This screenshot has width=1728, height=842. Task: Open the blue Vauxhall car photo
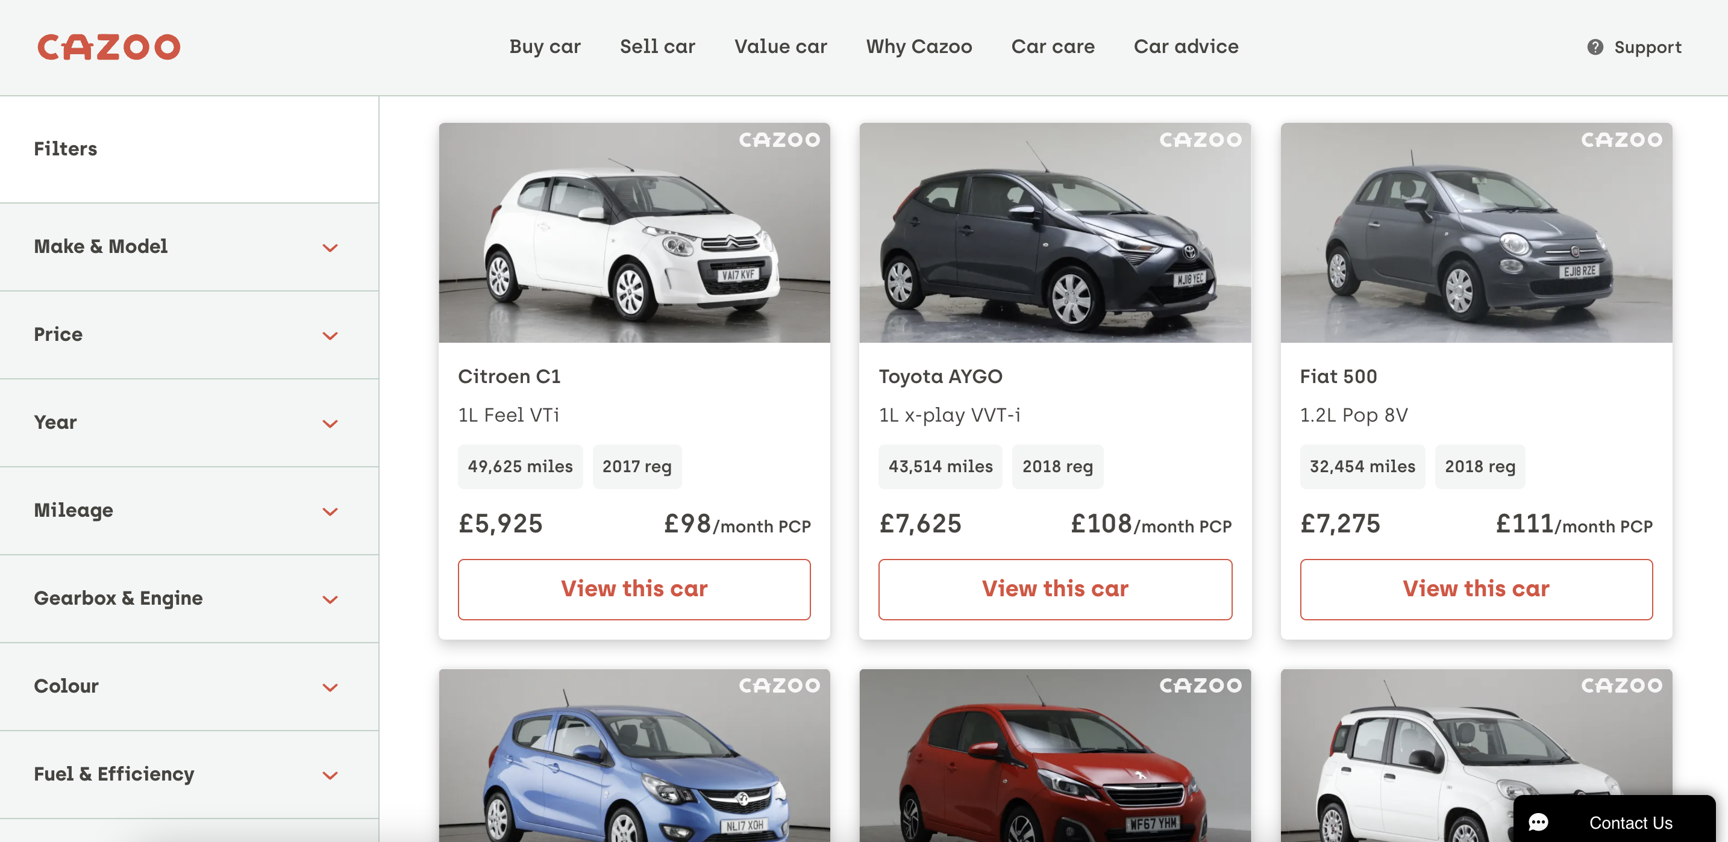pyautogui.click(x=634, y=755)
